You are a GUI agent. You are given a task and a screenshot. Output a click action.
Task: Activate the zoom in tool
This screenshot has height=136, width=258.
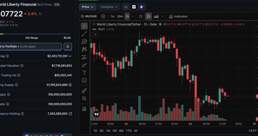click(84, 98)
